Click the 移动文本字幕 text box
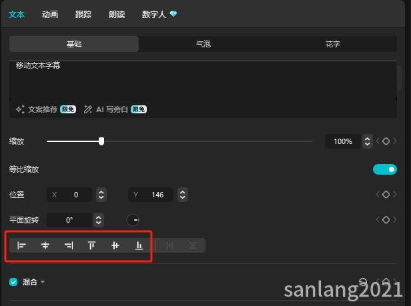The image size is (411, 306). coord(203,79)
